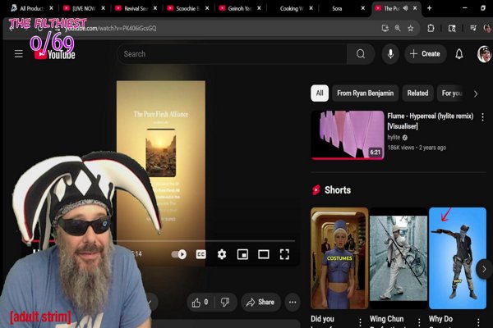Click the Create button
Image resolution: width=493 pixels, height=328 pixels.
(x=425, y=54)
